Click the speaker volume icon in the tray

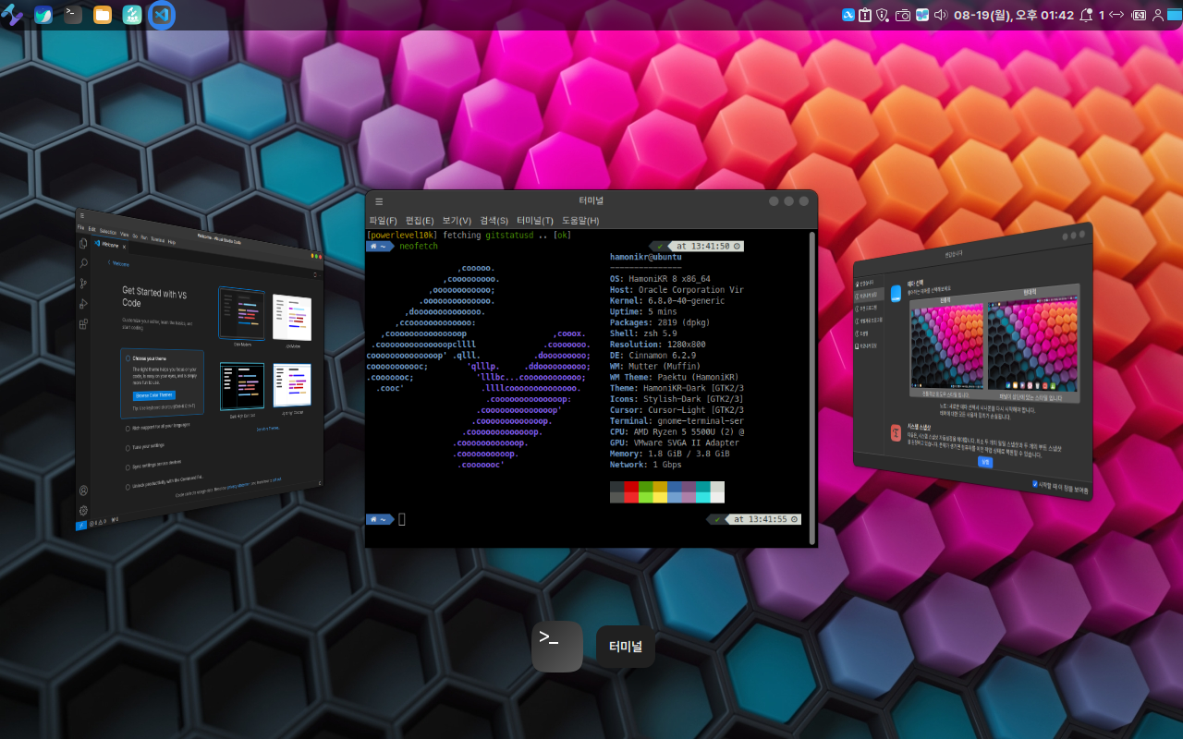click(941, 15)
